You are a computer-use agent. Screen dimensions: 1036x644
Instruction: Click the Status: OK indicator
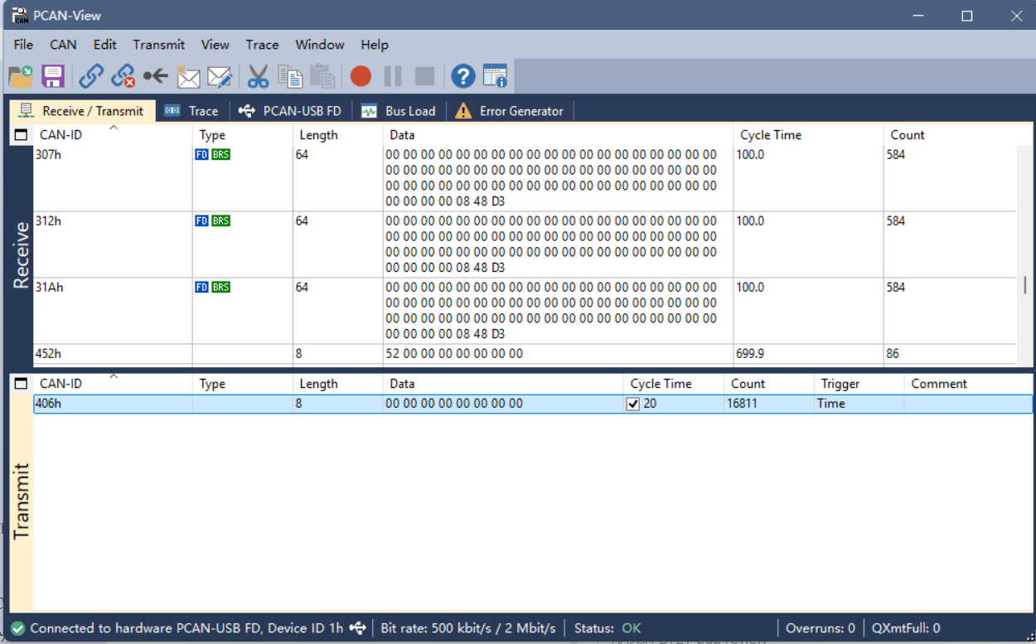(608, 628)
